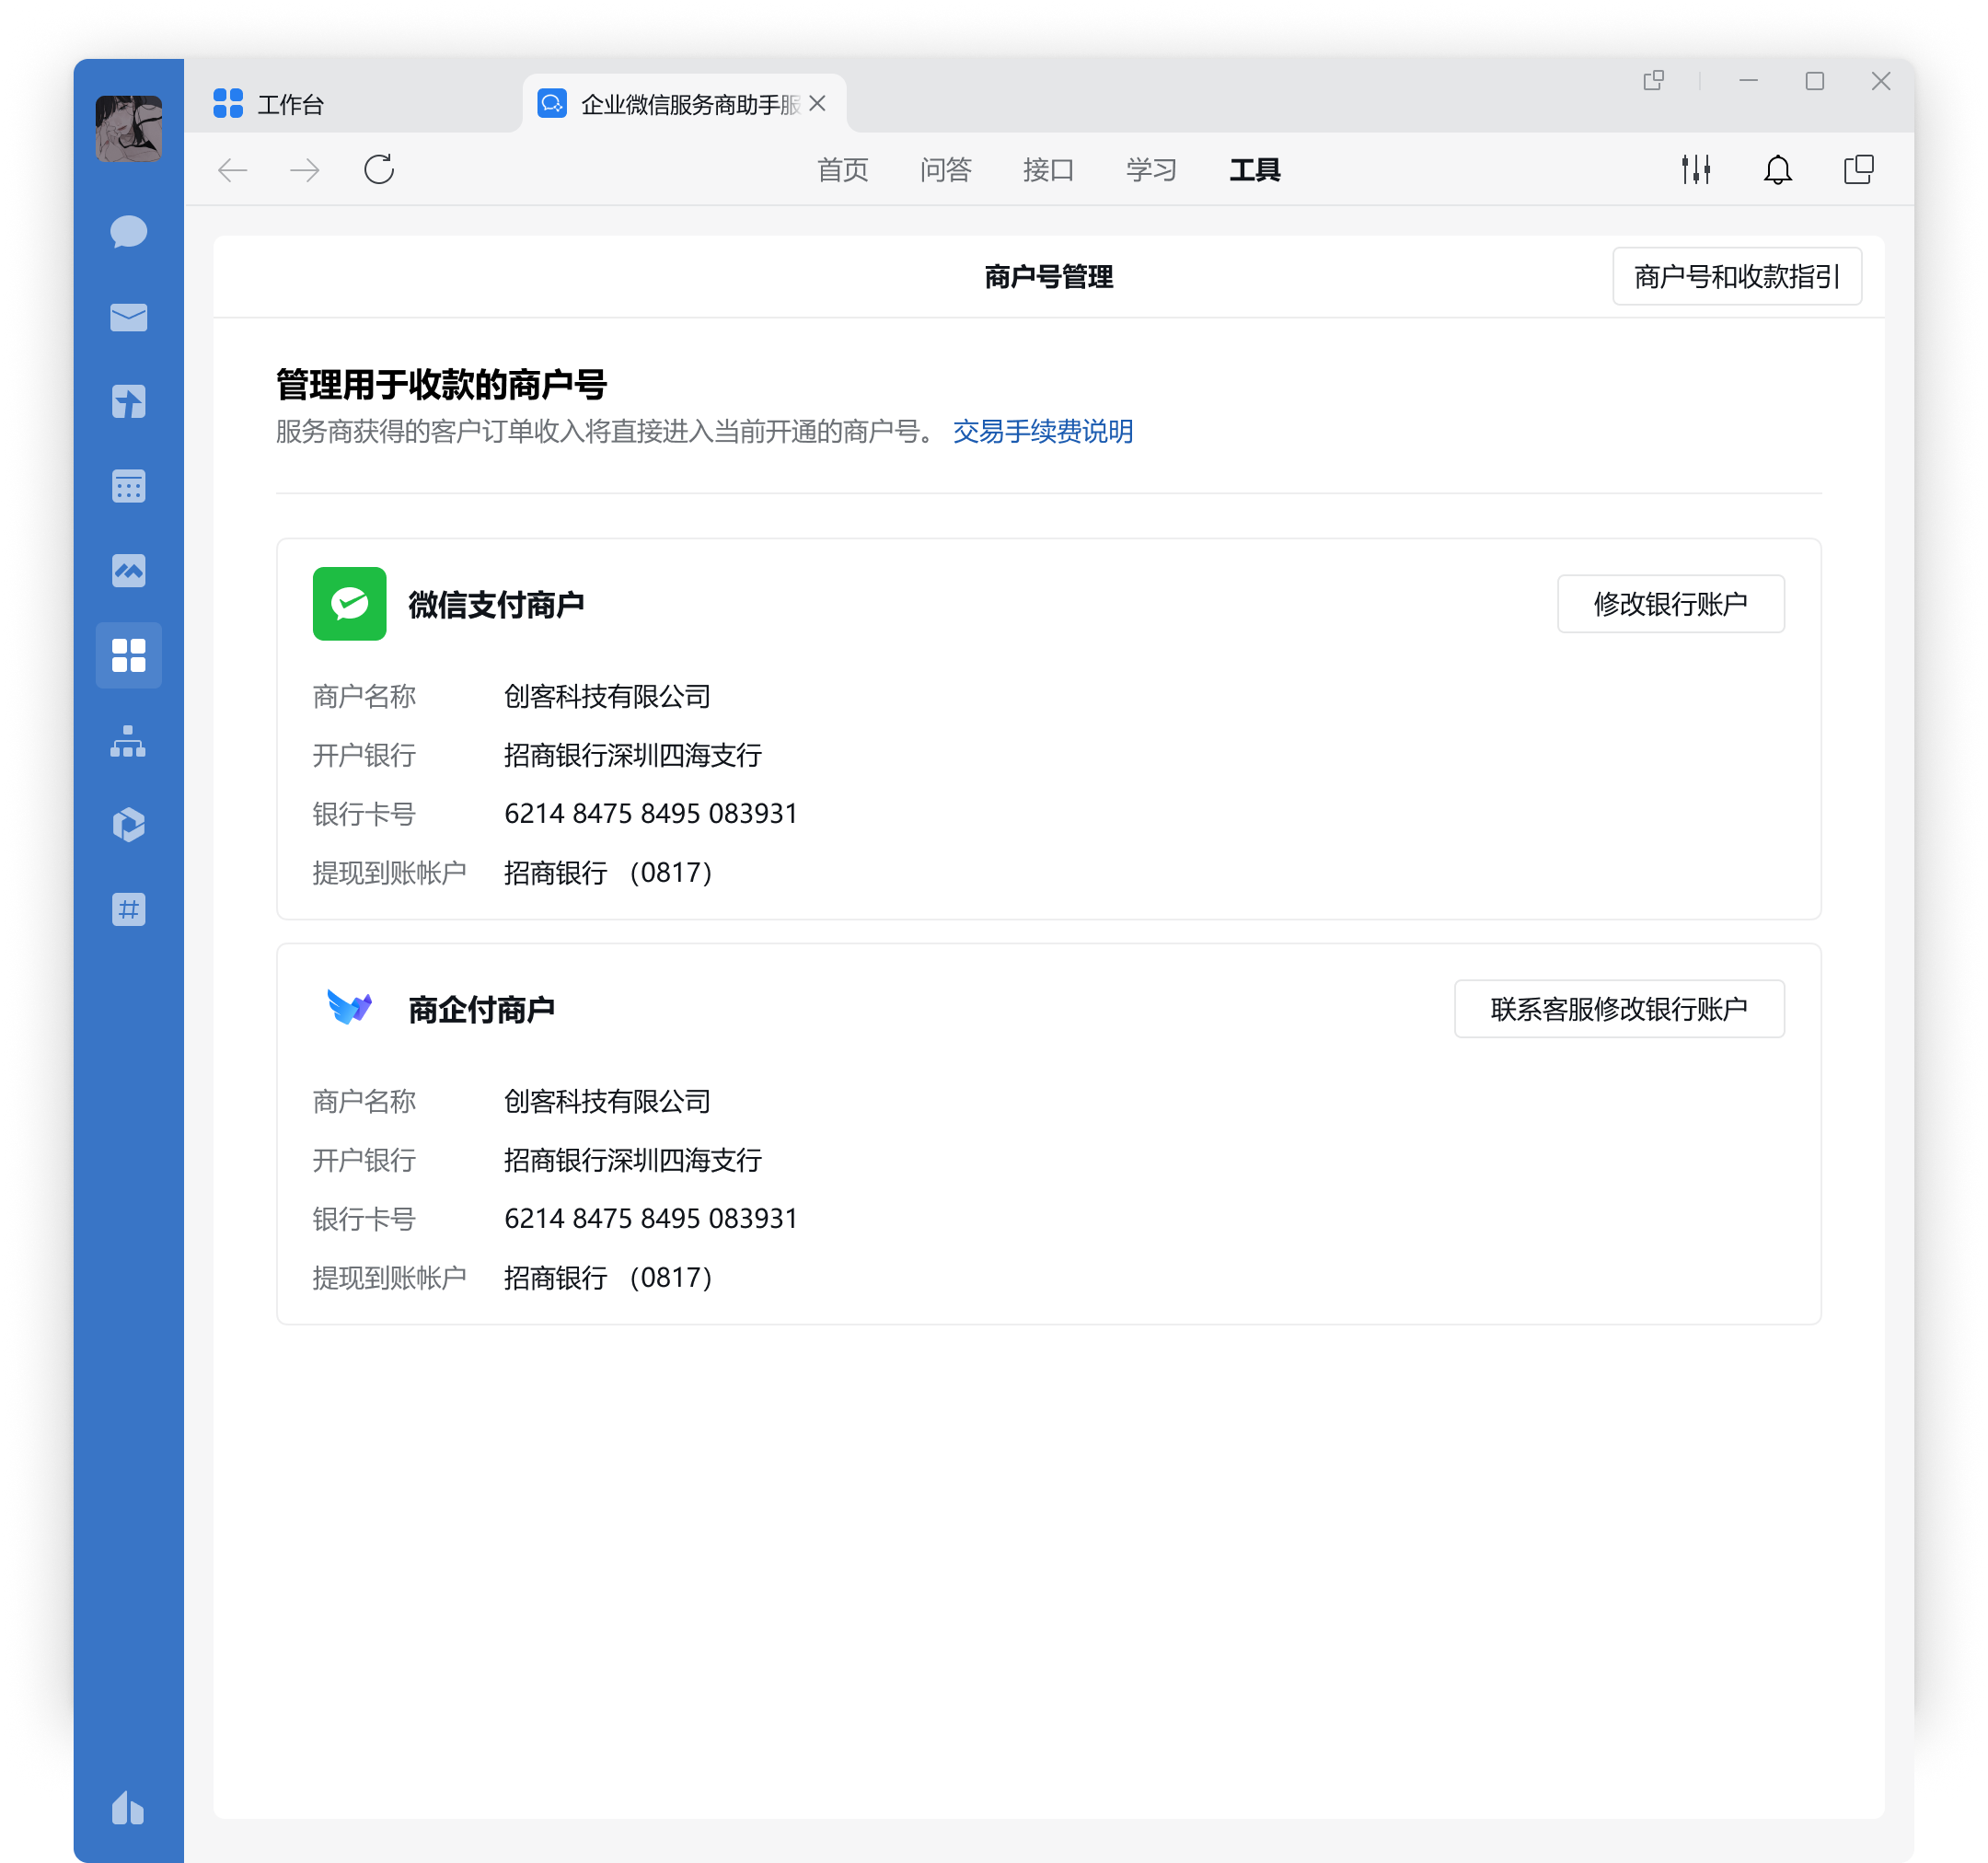Click the 商户号管理 page title

1048,276
